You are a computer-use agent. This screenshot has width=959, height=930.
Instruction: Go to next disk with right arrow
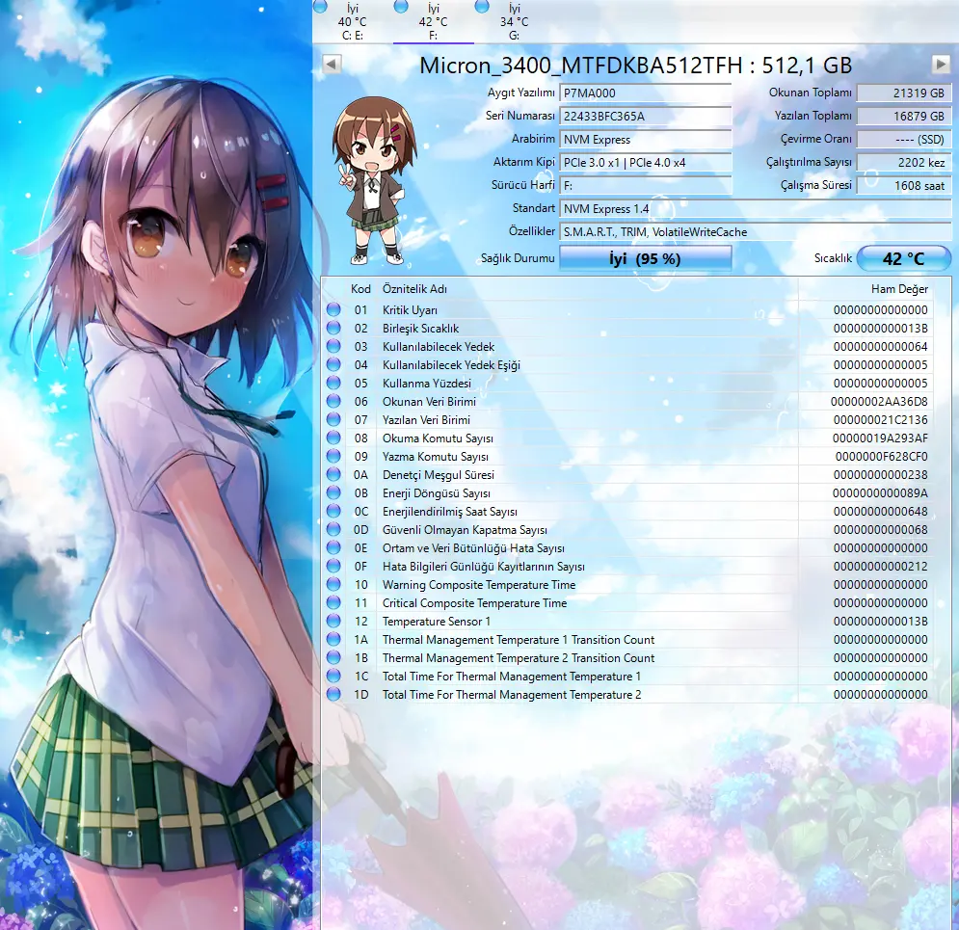[941, 64]
